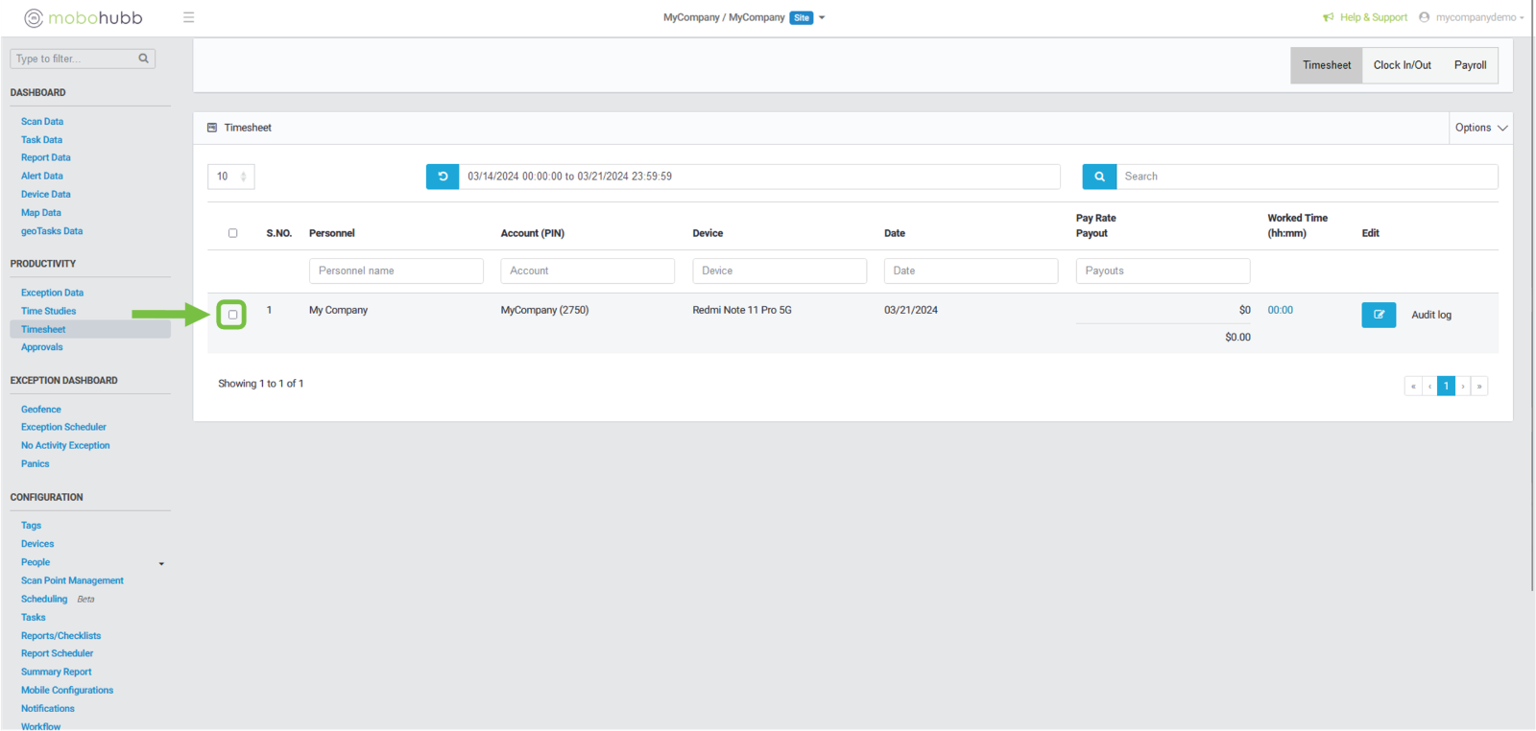This screenshot has height=731, width=1536.
Task: Check the My Company row checkbox
Action: [x=232, y=315]
